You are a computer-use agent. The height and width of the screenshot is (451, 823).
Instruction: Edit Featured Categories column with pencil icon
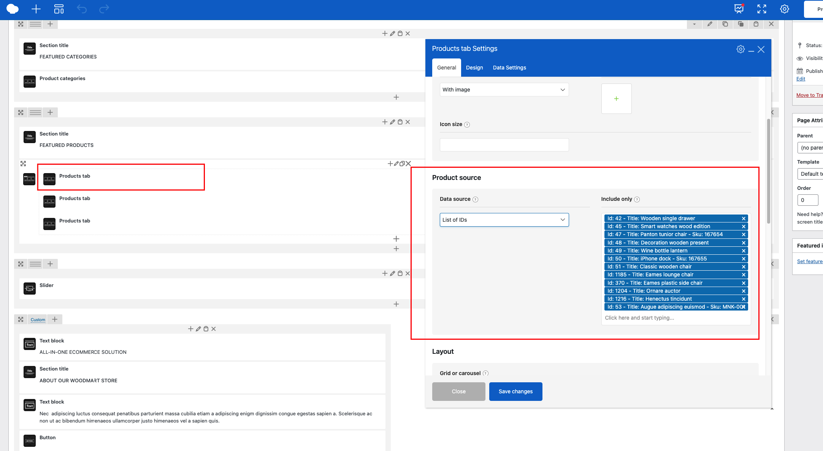coord(392,33)
